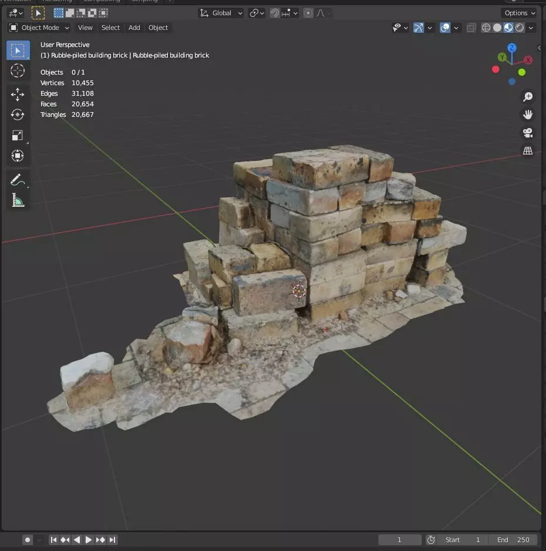
Task: Toggle viewport overlays button
Action: coord(445,28)
